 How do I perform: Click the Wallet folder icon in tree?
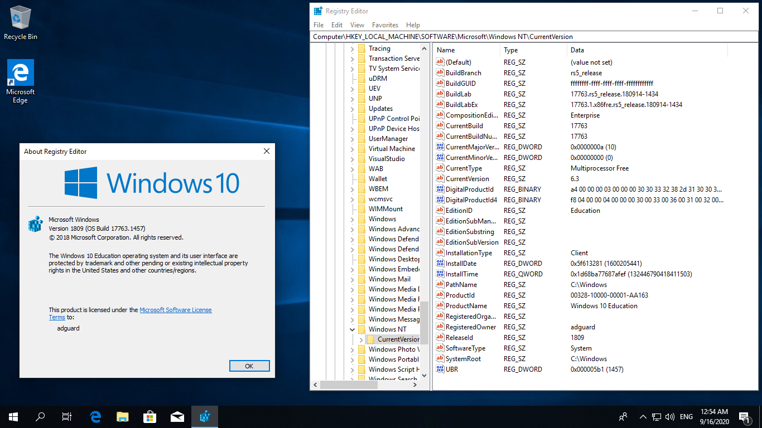[361, 179]
